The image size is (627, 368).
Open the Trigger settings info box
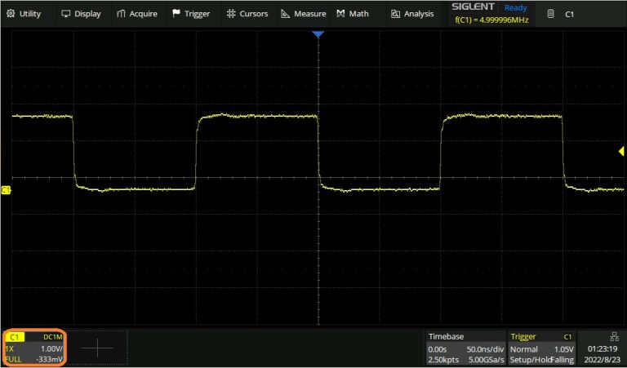pyautogui.click(x=541, y=348)
